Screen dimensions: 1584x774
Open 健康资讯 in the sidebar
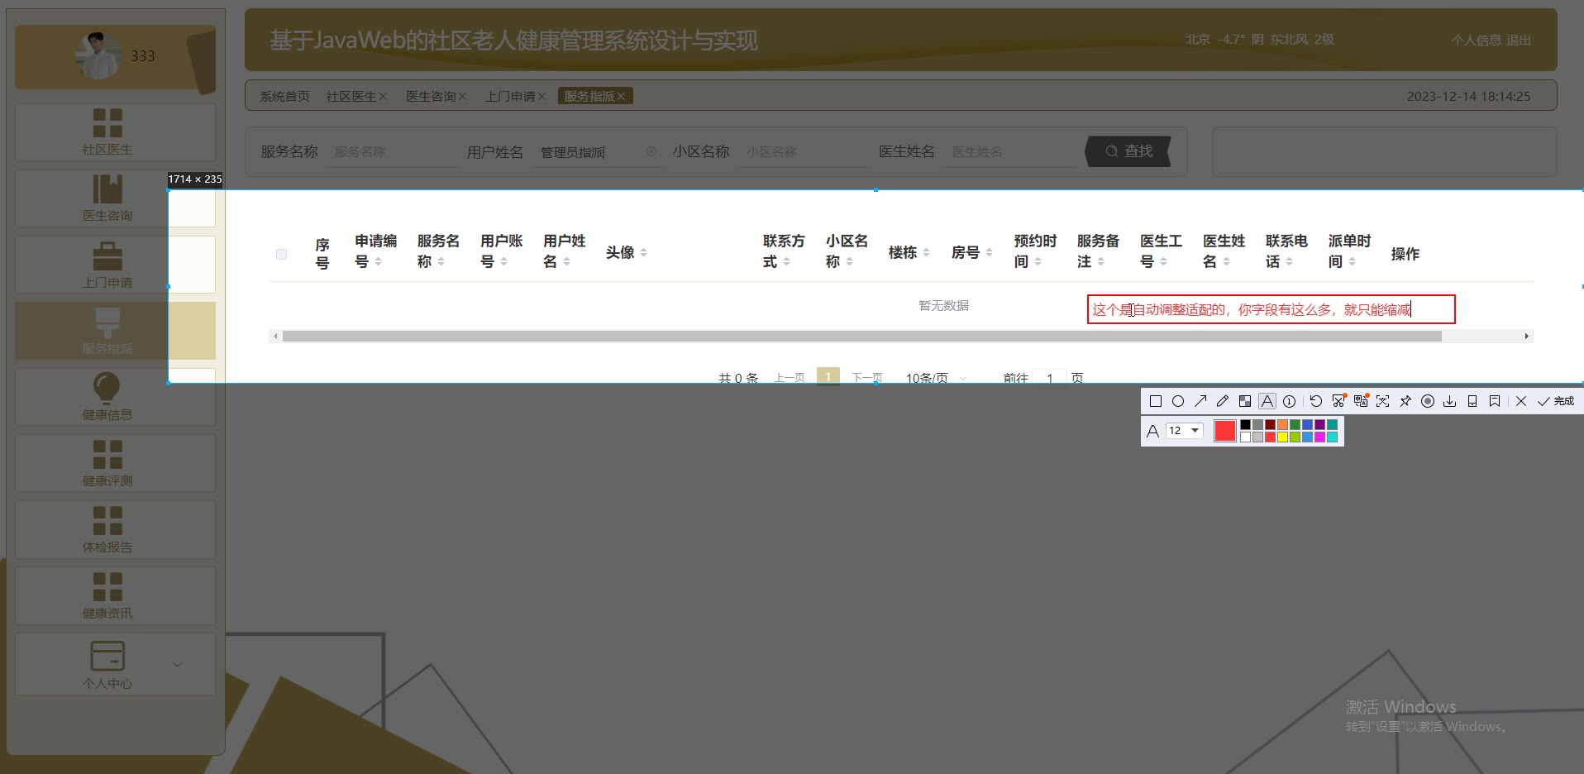click(115, 595)
